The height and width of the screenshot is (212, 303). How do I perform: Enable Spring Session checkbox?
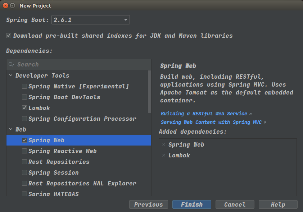(24, 172)
